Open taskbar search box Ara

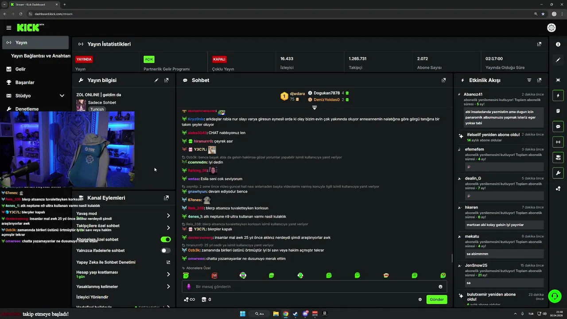[260, 314]
